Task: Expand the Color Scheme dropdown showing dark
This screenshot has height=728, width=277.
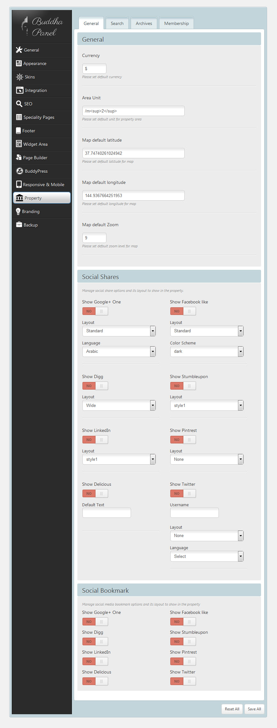Action: [206, 352]
